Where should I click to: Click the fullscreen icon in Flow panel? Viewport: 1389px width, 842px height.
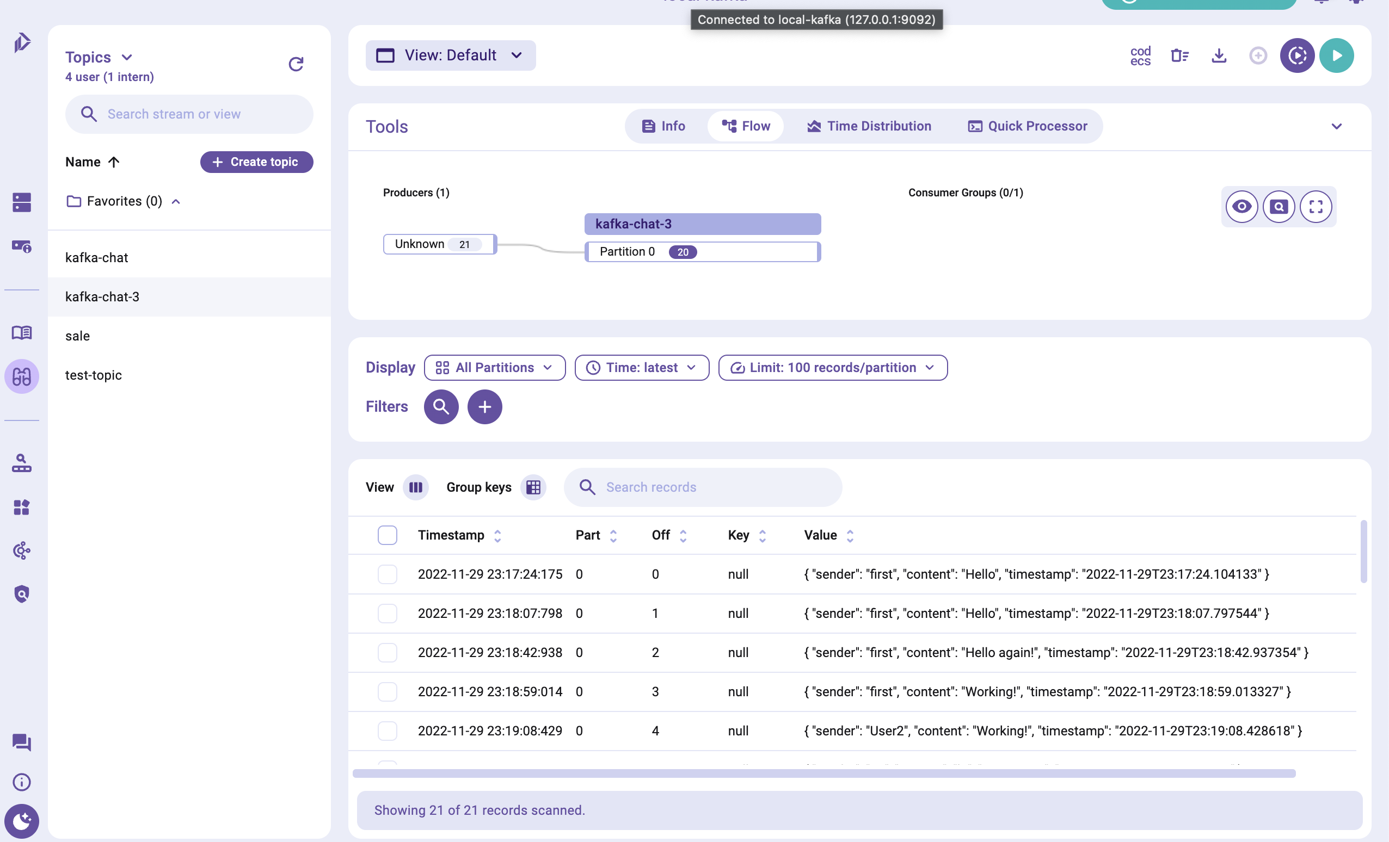(x=1316, y=207)
